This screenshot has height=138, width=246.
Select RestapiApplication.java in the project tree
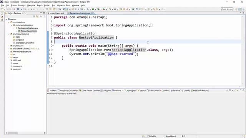pos(28,28)
